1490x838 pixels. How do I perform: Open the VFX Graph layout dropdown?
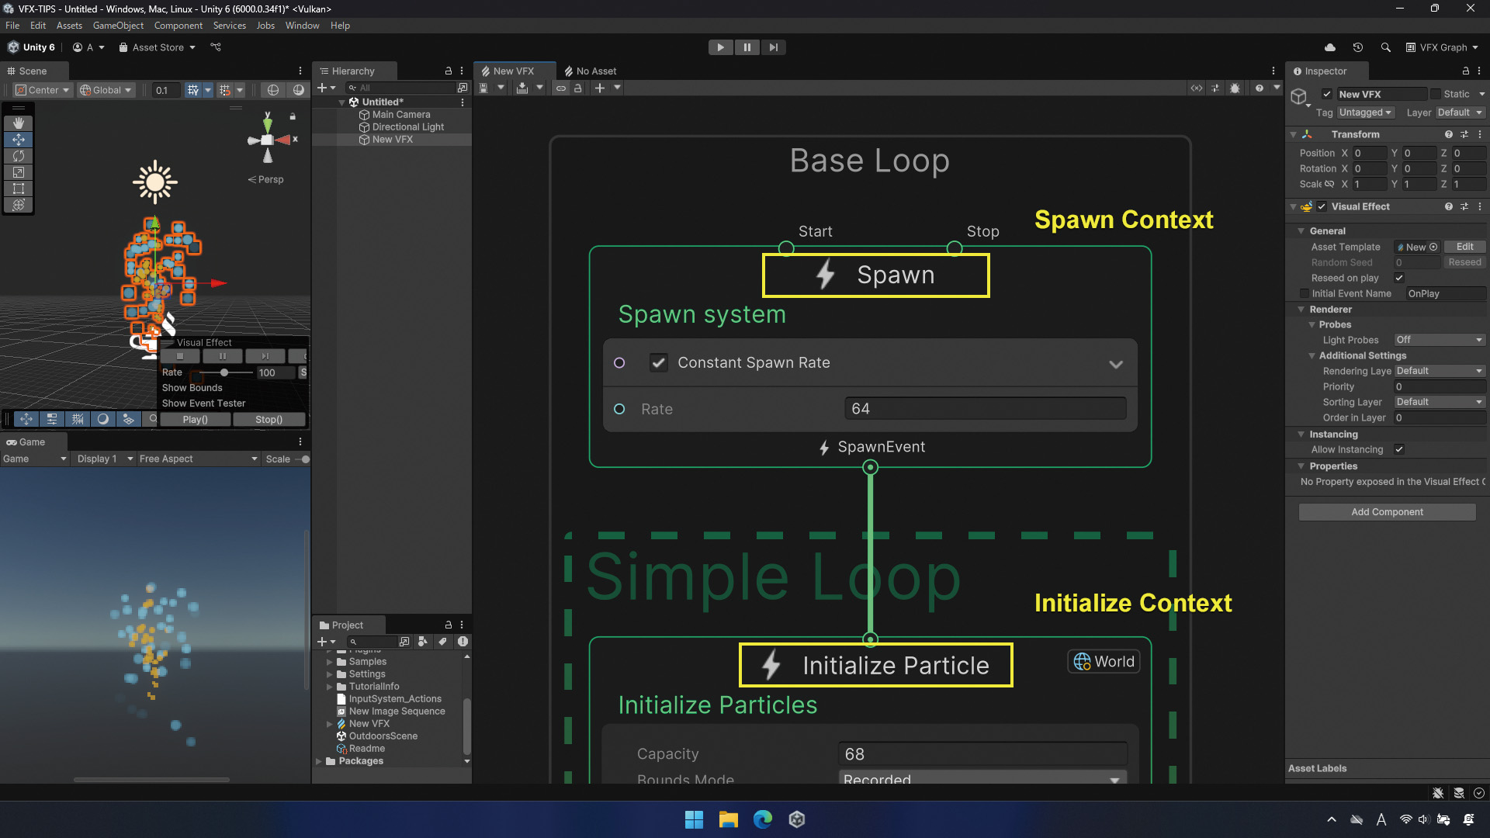[1442, 47]
